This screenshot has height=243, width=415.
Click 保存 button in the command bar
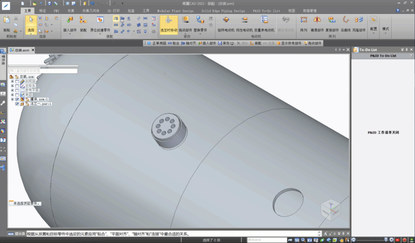(227, 44)
